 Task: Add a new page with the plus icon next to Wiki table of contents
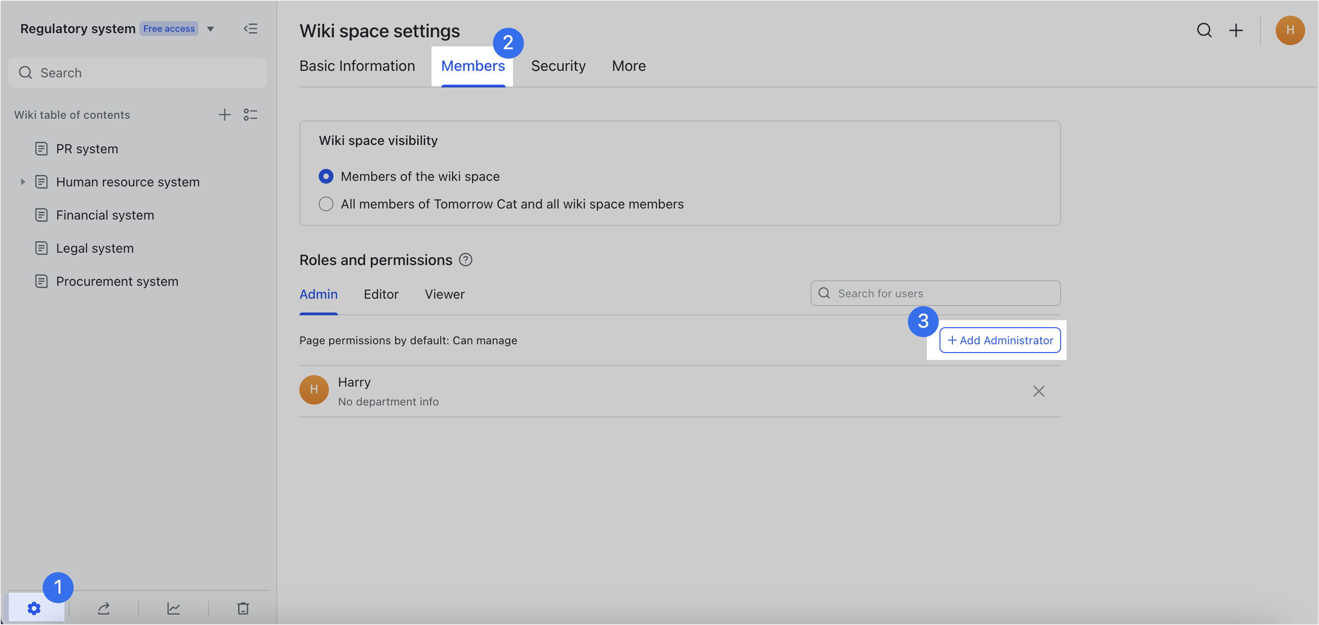[225, 114]
